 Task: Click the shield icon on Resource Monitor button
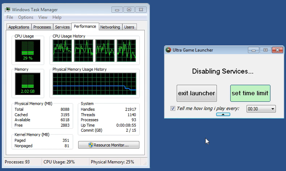coord(91,145)
